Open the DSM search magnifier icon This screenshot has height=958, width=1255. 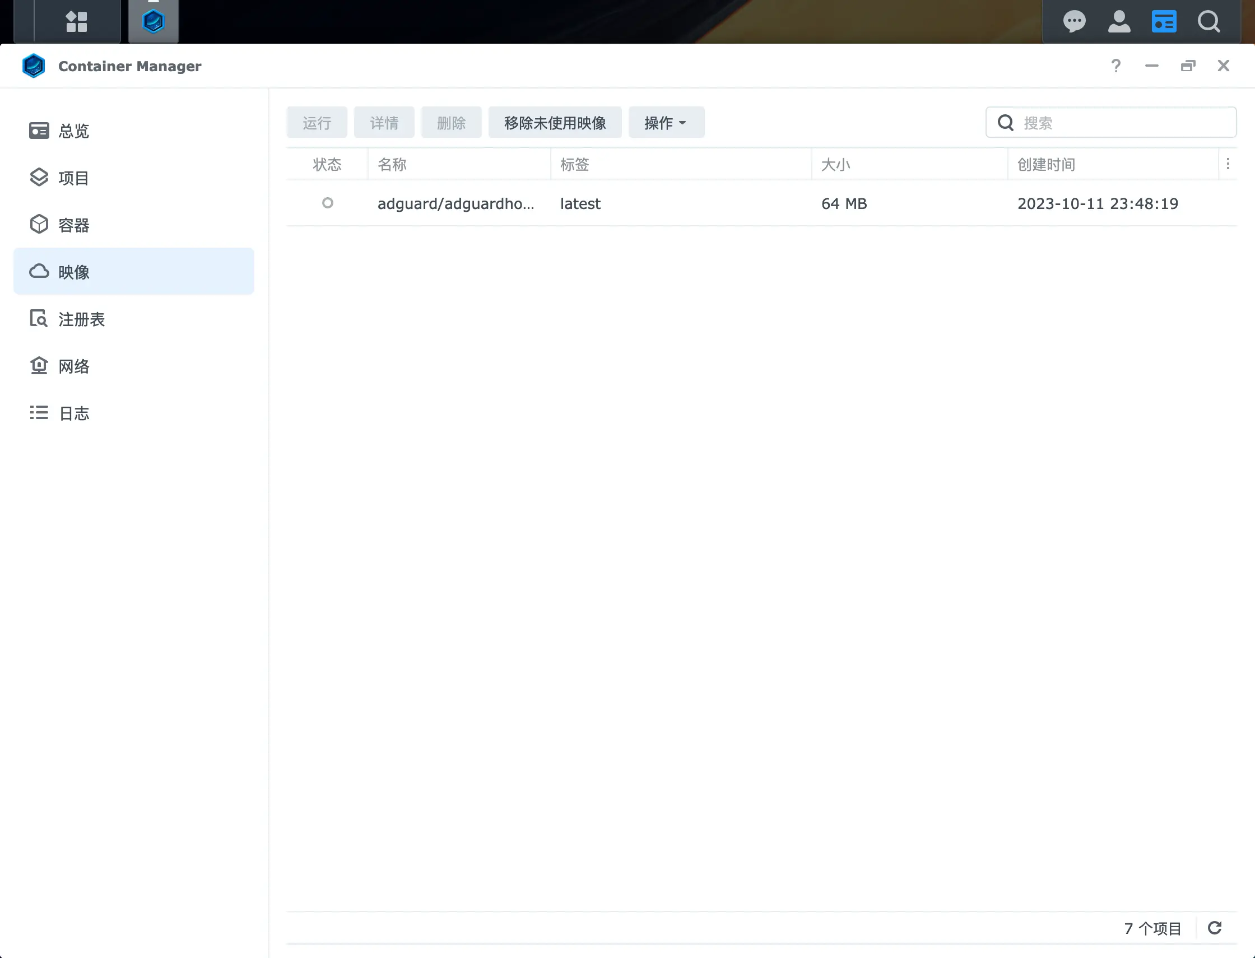(1209, 22)
